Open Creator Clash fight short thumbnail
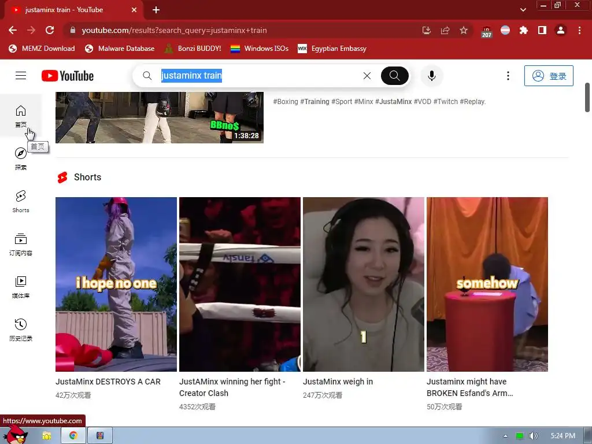Screen dimensions: 592x444 (240, 284)
